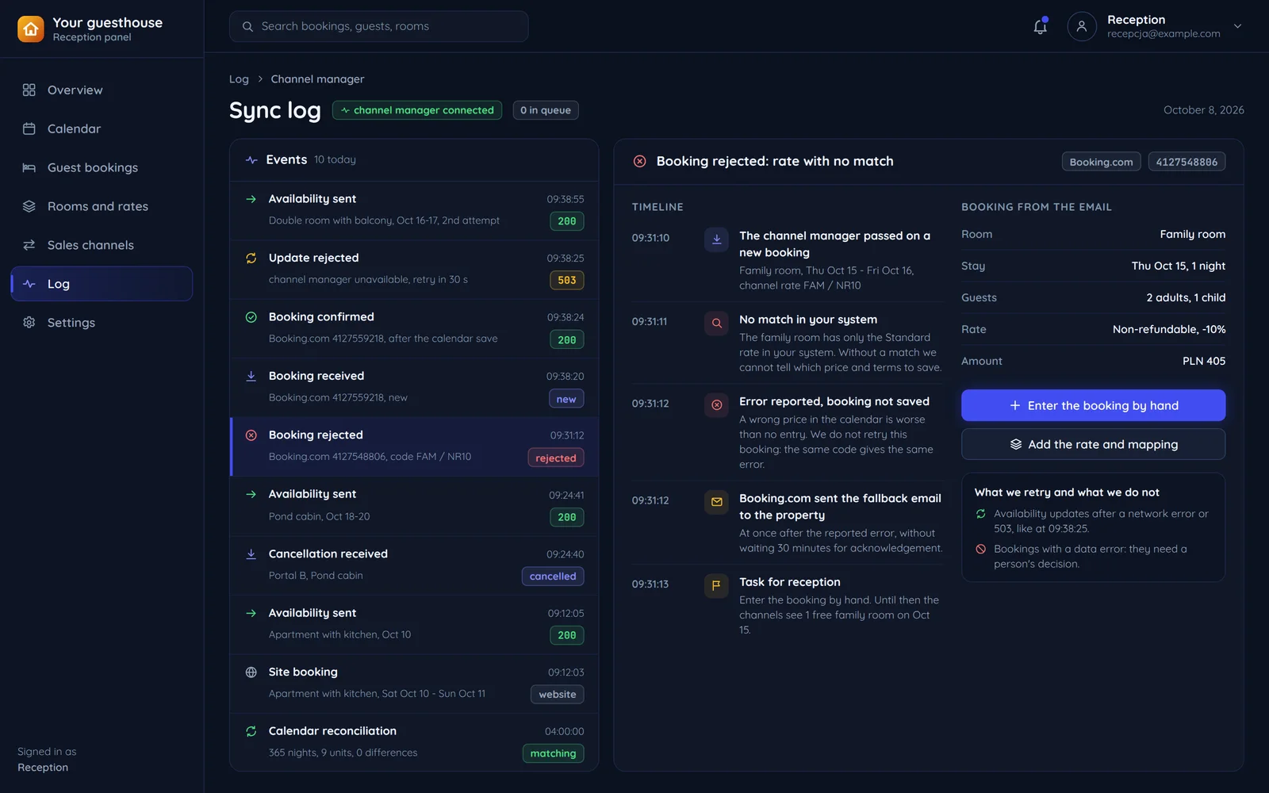Click Add the rate and mapping button
The width and height of the screenshot is (1269, 793).
[1093, 444]
